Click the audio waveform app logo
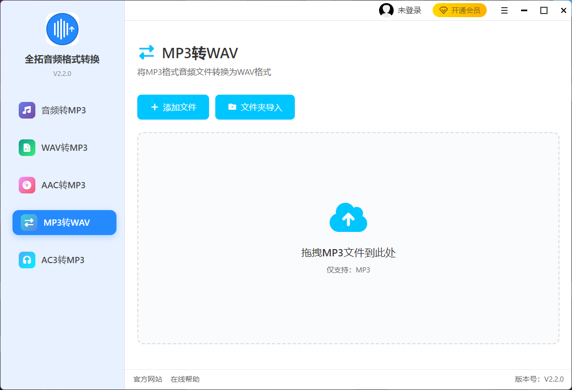572x390 pixels. [x=62, y=29]
